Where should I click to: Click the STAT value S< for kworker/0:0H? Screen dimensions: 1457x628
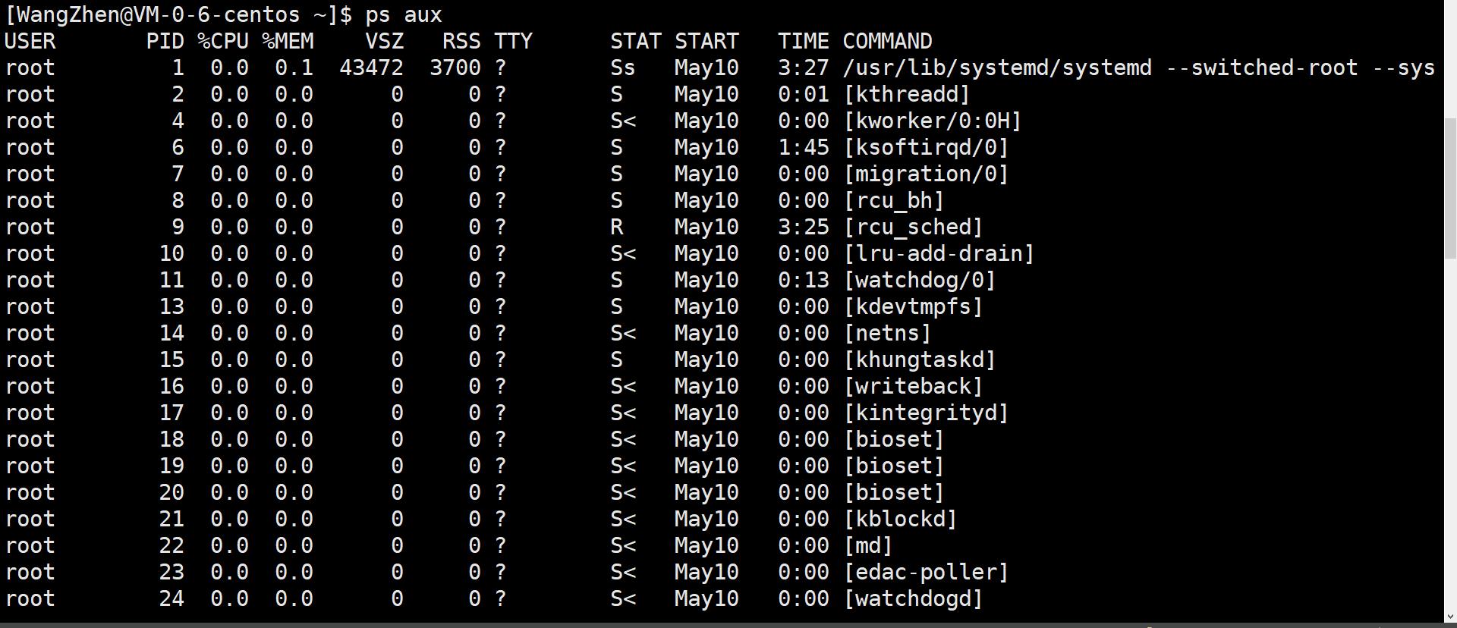pos(623,121)
